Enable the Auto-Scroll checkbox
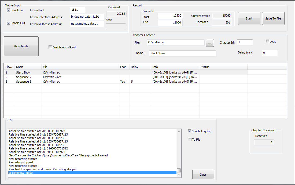Screen dimensions: 295x185 50,47
